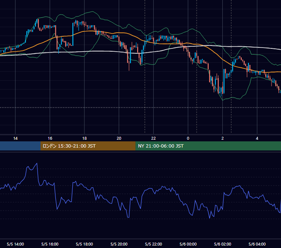Click the 0 hour label on chart axis
The height and width of the screenshot is (248, 281).
pos(188,138)
